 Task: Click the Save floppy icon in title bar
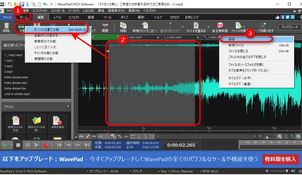point(22,4)
